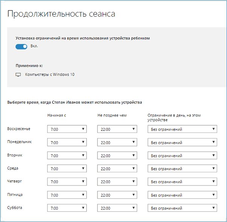Open Четверг daily limit dropdown
The image size is (227, 222).
[182, 182]
